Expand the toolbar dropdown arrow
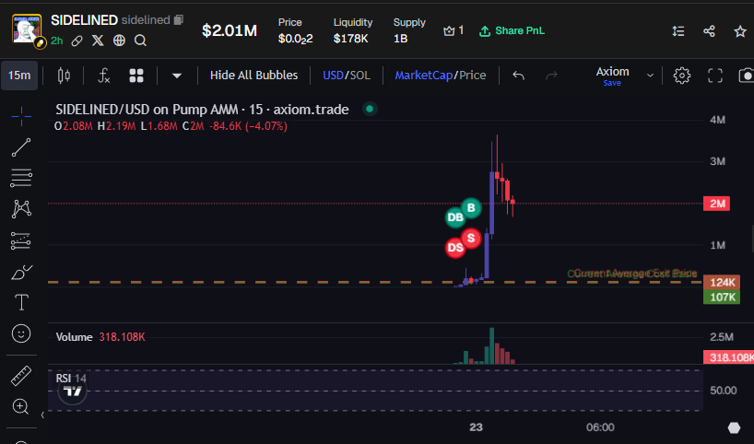The image size is (754, 444). coord(176,76)
